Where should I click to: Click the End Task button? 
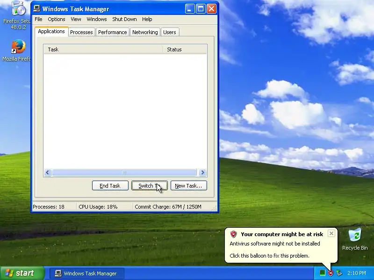pyautogui.click(x=110, y=186)
